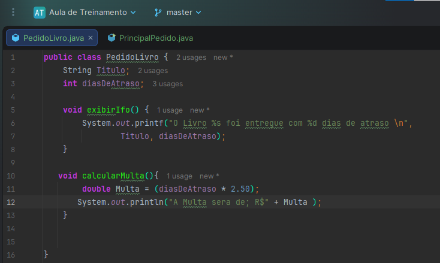440x263 pixels.
Task: Click the 2 usages hint beside Titulo
Action: 153,71
